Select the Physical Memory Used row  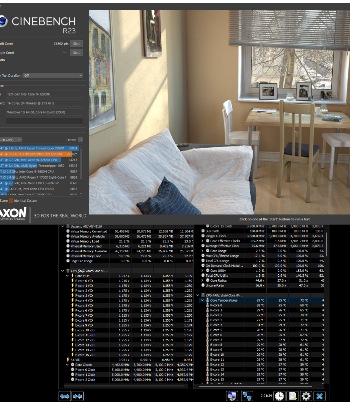127,246
